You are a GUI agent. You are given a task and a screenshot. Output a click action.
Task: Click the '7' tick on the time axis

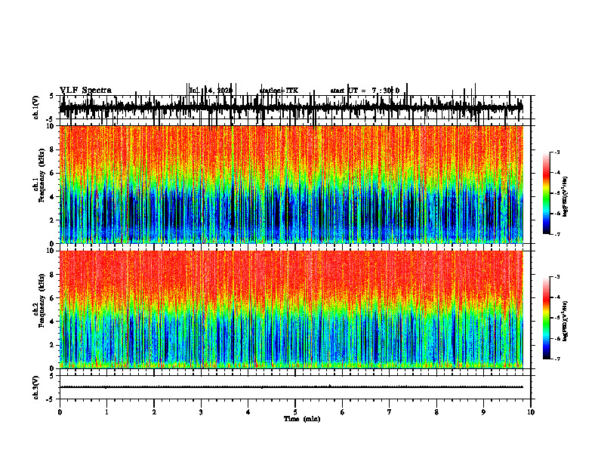[x=390, y=412]
